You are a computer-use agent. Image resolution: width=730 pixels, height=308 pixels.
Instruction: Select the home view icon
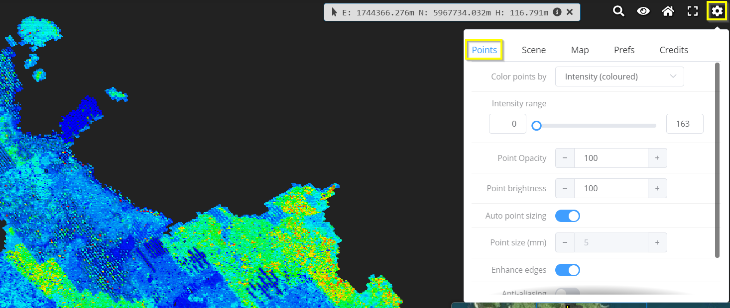click(668, 11)
